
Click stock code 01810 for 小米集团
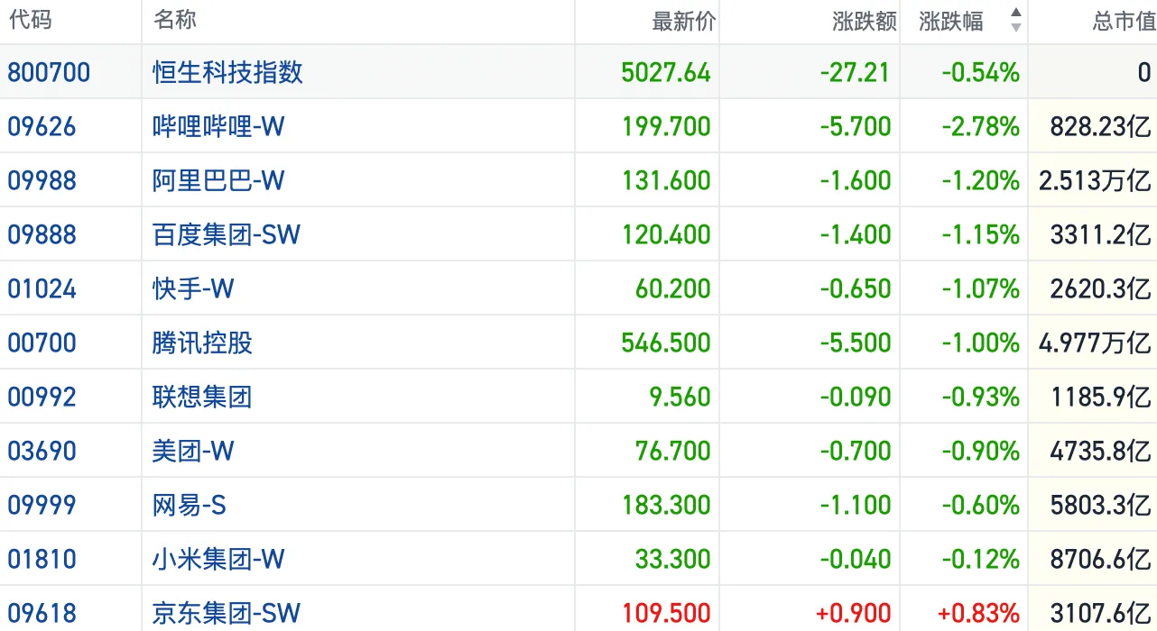point(42,559)
